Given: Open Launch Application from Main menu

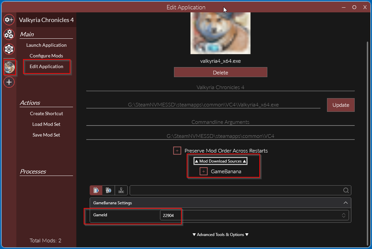Looking at the screenshot, I should [x=47, y=45].
